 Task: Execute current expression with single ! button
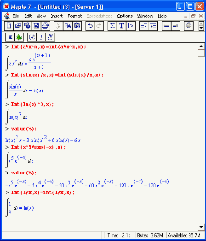coord(41,37)
